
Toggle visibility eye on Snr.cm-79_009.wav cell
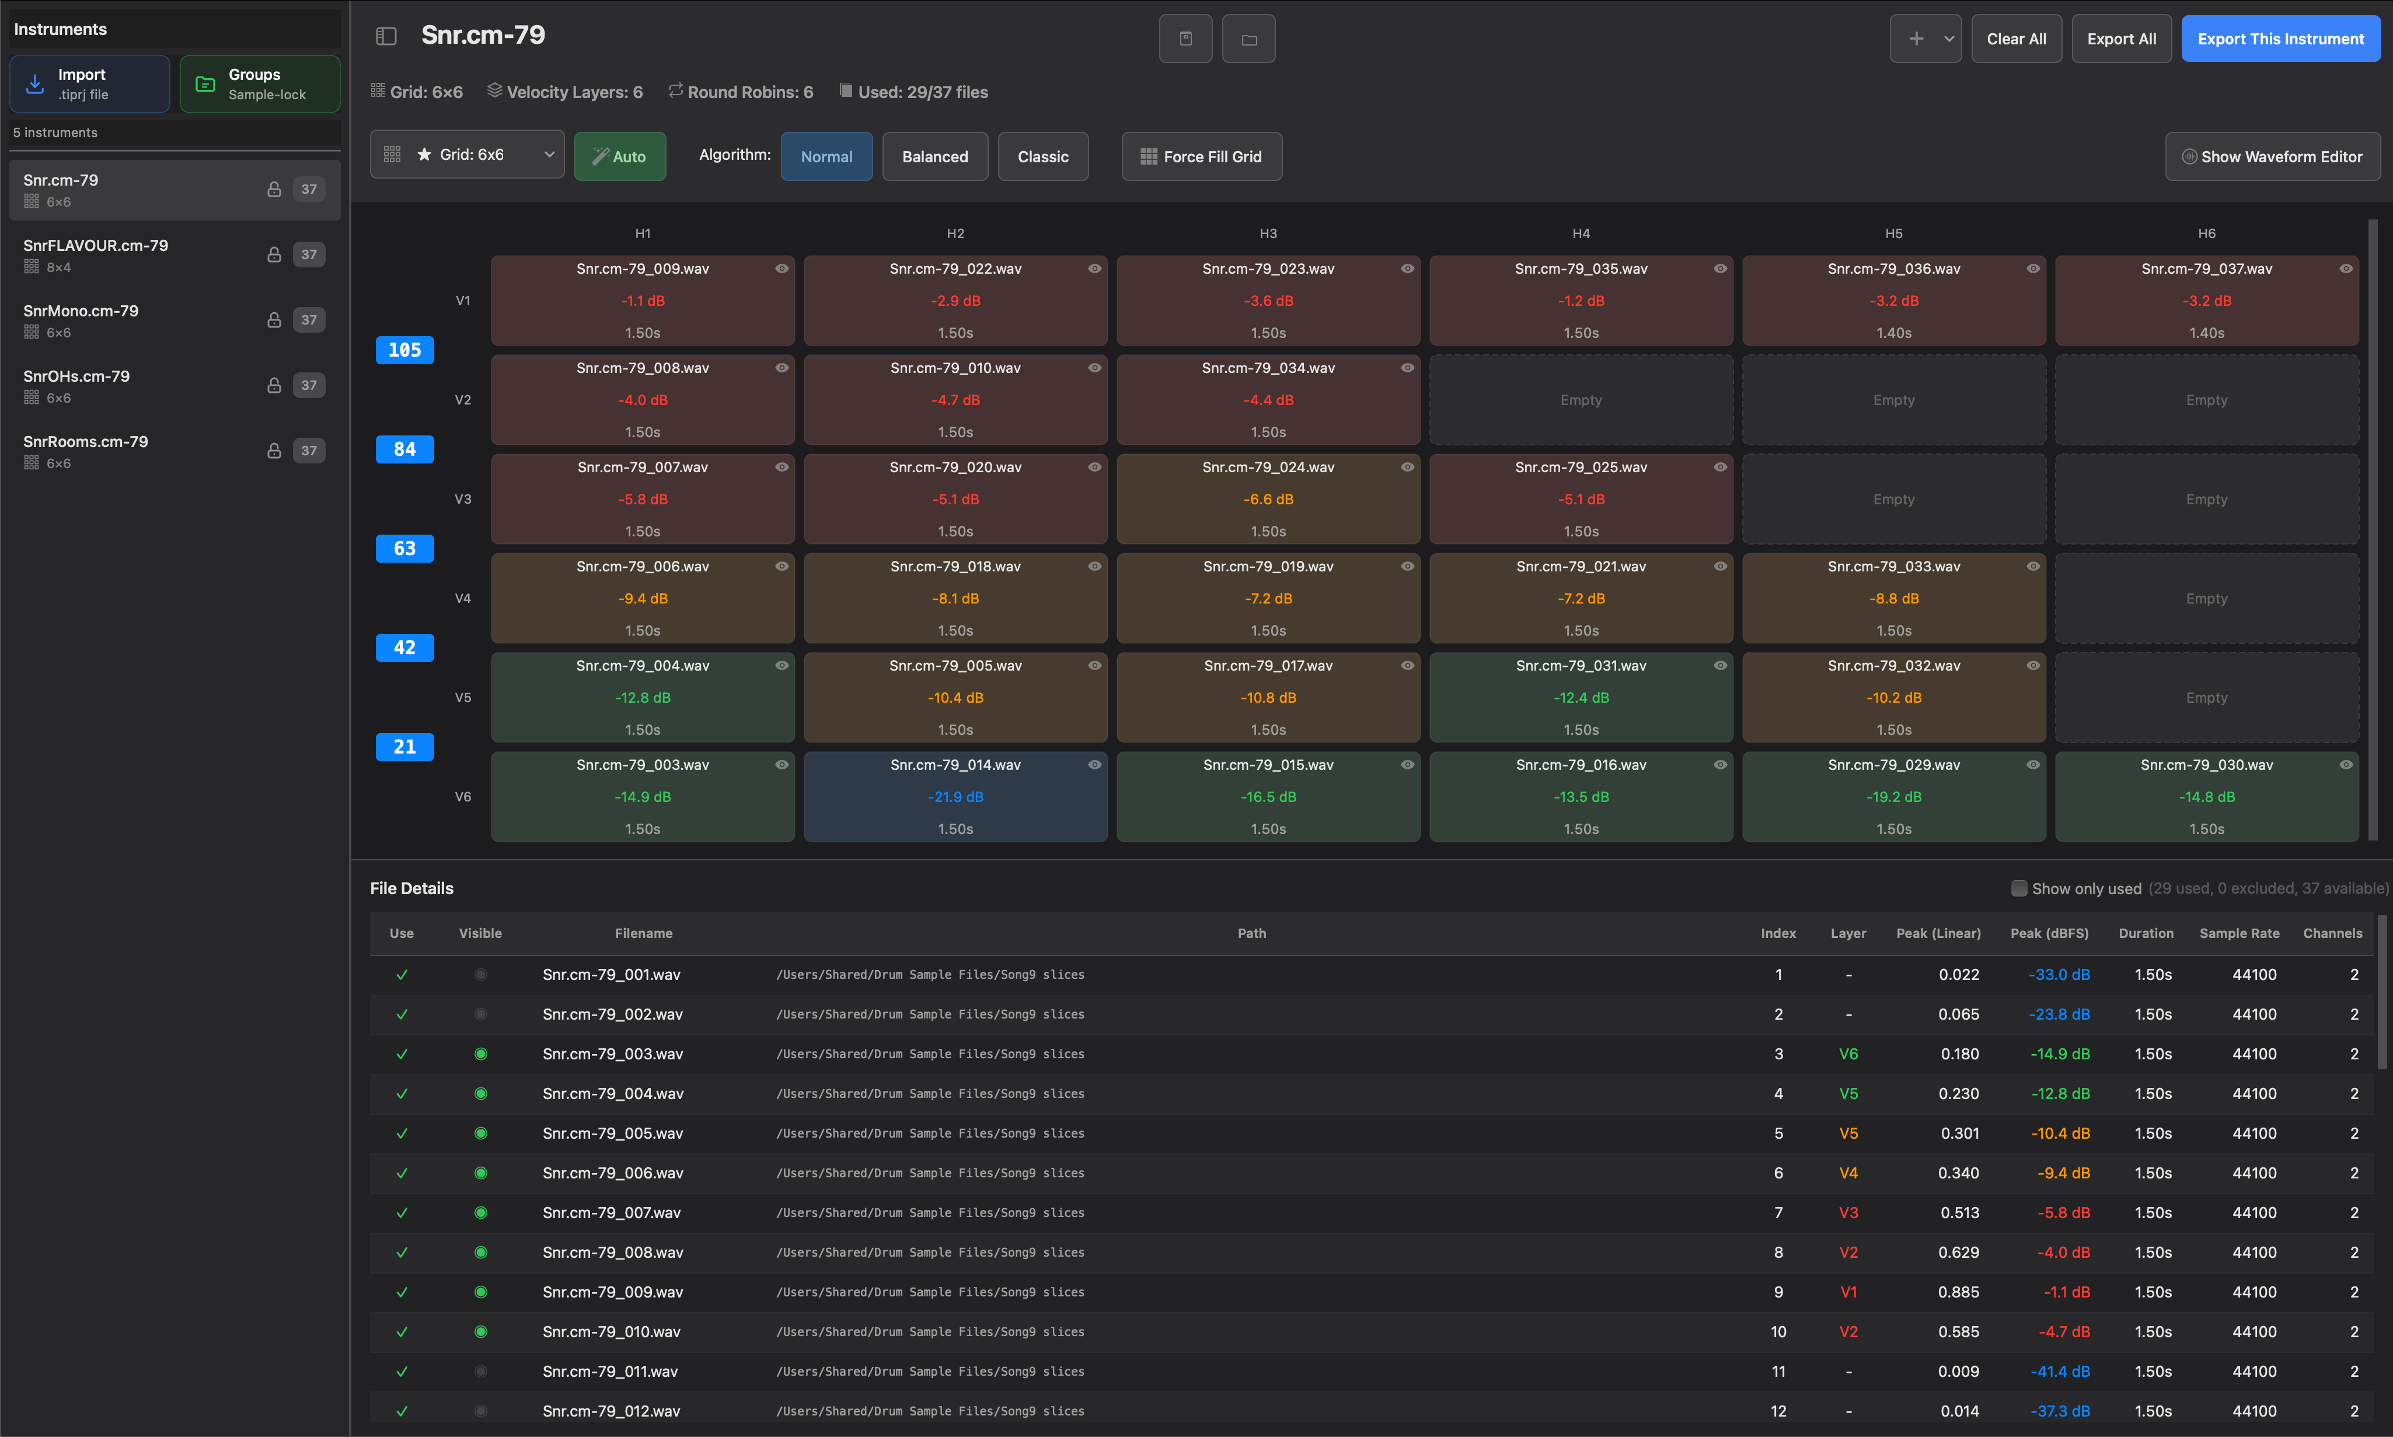782,268
